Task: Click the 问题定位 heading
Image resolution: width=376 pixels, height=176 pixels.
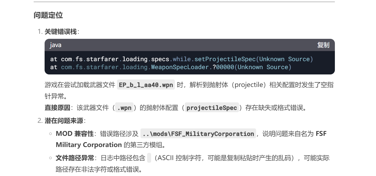Action: (x=48, y=15)
